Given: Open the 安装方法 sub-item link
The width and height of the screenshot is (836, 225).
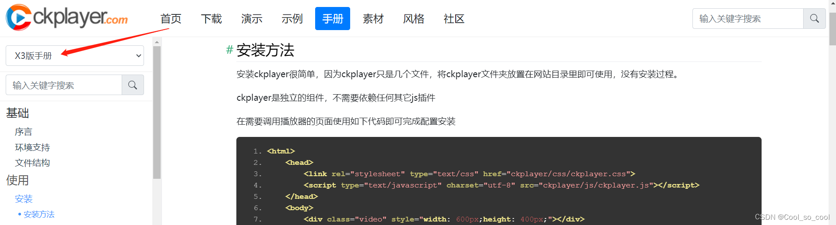Looking at the screenshot, I should coord(39,214).
